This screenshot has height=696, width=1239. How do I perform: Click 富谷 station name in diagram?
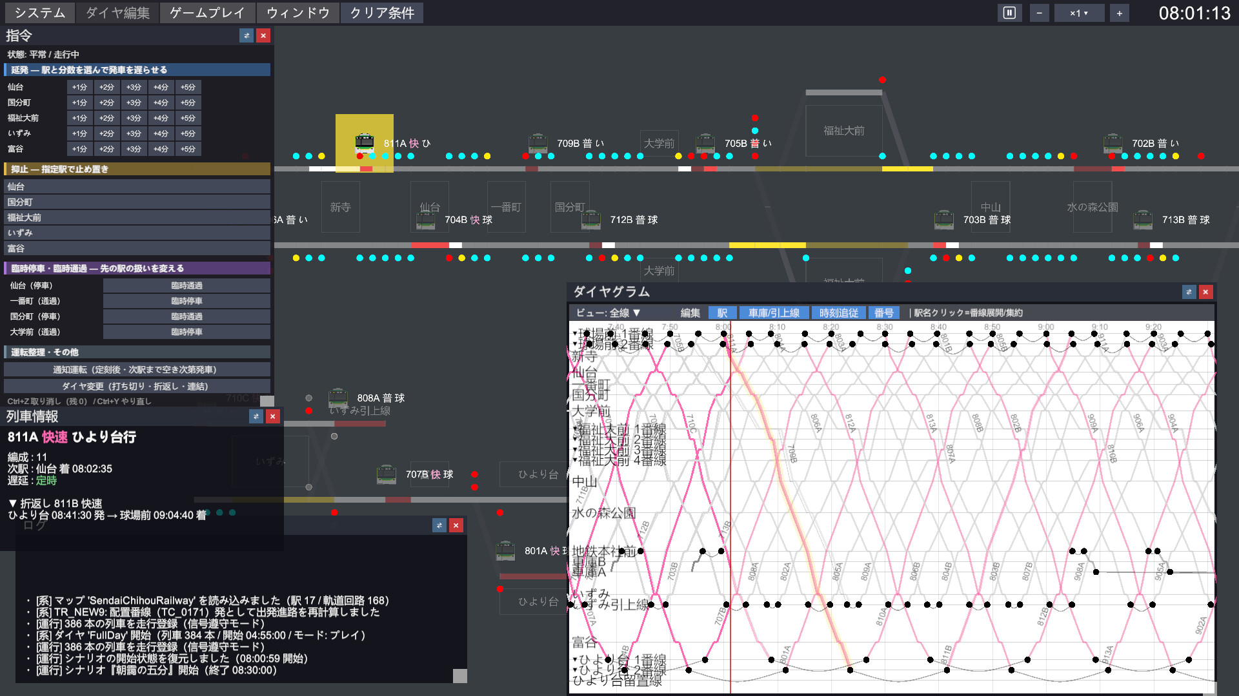click(585, 642)
